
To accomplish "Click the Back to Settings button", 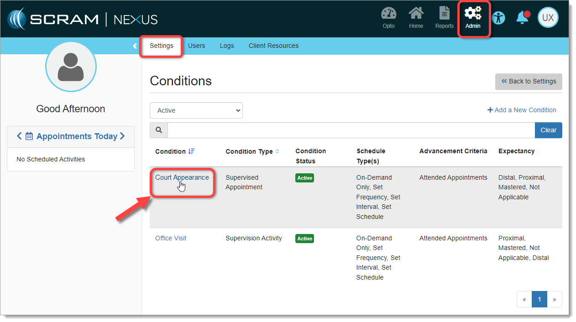I will pos(529,82).
